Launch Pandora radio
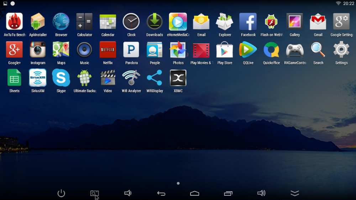The height and width of the screenshot is (200, 356). click(131, 50)
